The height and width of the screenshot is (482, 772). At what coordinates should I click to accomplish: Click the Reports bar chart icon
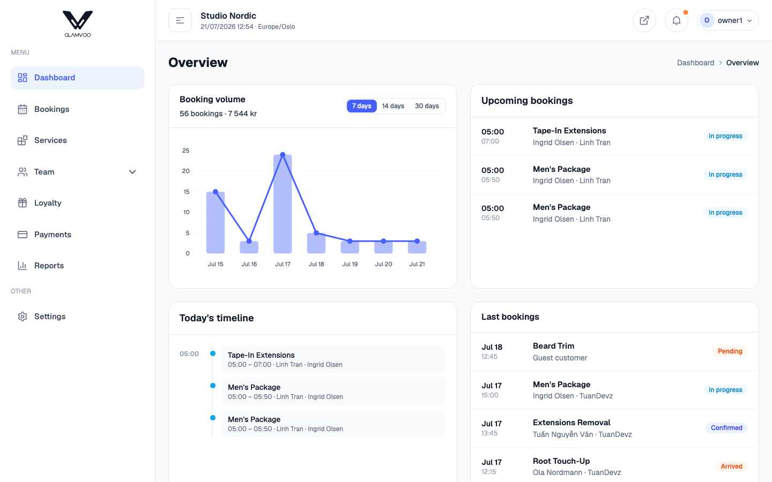pos(23,266)
